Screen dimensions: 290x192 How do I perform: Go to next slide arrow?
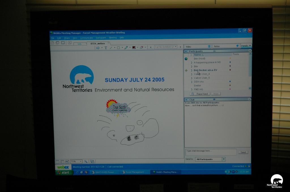[180, 47]
